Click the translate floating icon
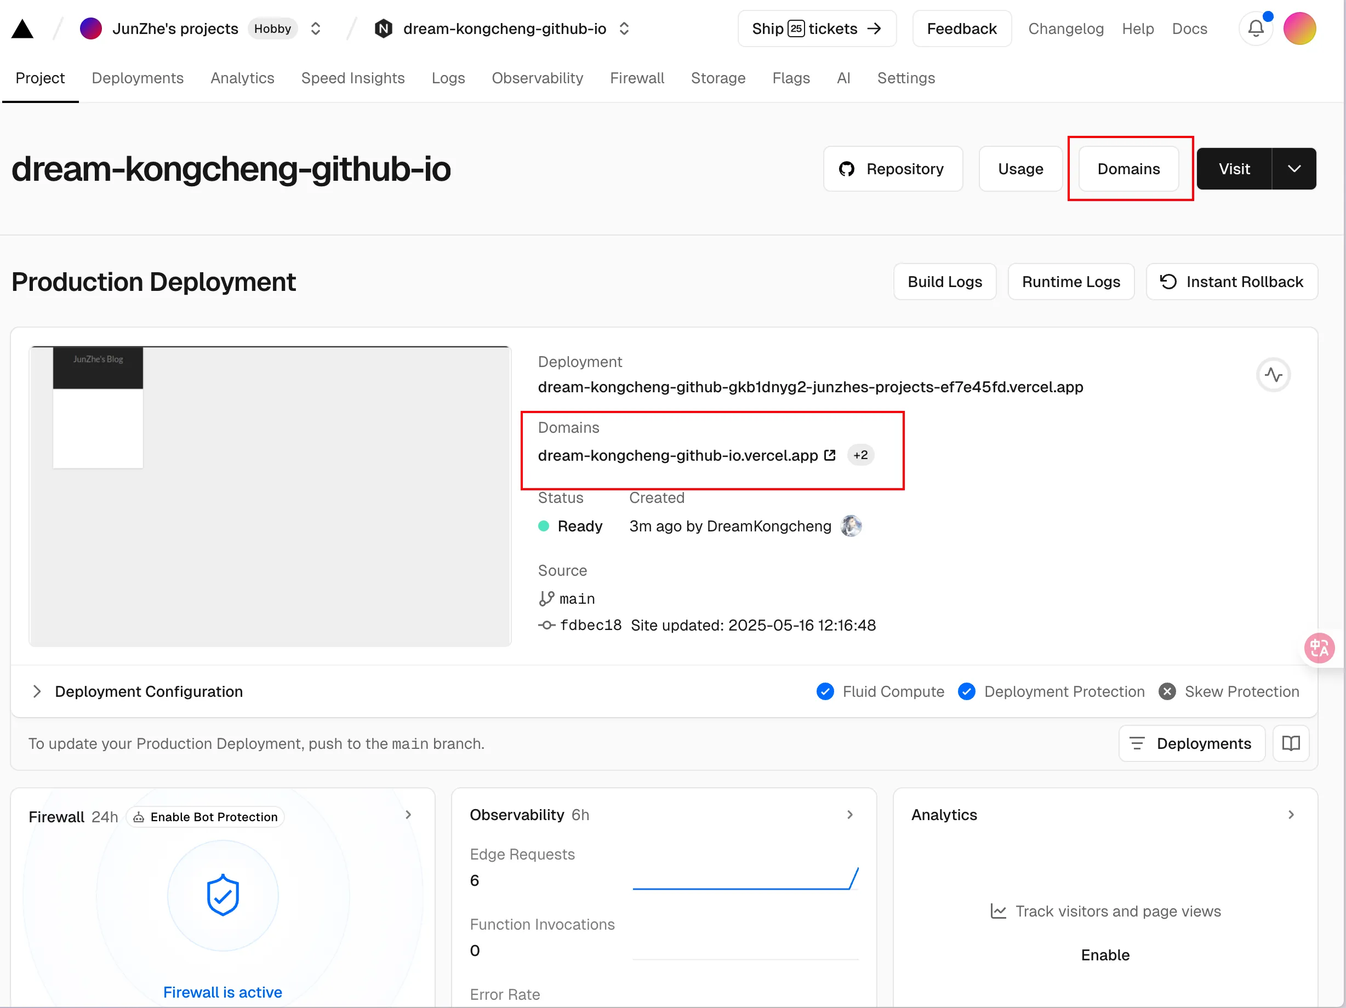The height and width of the screenshot is (1008, 1346). (x=1319, y=648)
